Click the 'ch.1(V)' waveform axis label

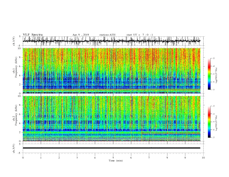click(x=14, y=41)
